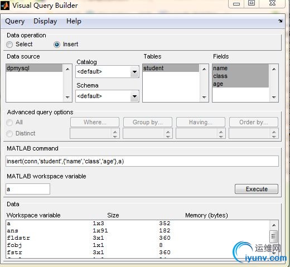Click down arrow of Order by box

click(x=274, y=137)
